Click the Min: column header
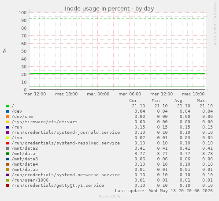Image resolution: width=219 pixels, height=201 pixels. (x=157, y=101)
